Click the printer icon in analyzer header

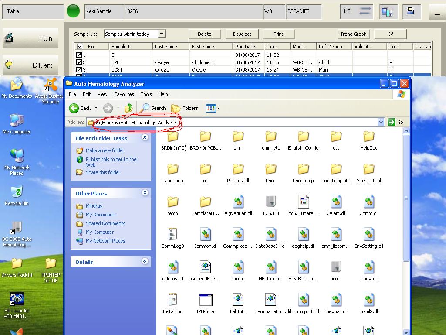coord(411,11)
